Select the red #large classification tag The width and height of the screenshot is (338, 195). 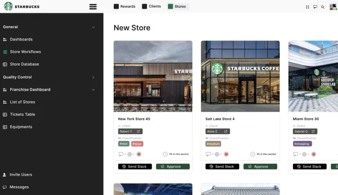click(x=137, y=144)
